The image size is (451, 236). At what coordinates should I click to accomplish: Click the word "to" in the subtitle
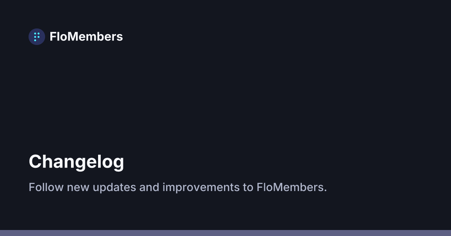click(x=248, y=187)
